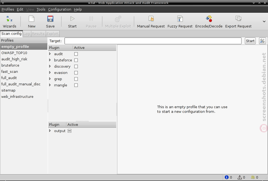
Task: Toggle the output plugins checkbox
Action: coord(70,131)
